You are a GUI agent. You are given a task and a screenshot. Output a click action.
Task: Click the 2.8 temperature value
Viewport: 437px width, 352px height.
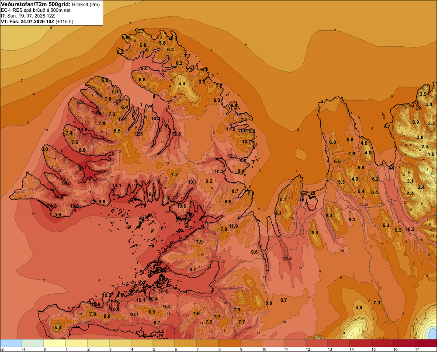tap(420, 137)
